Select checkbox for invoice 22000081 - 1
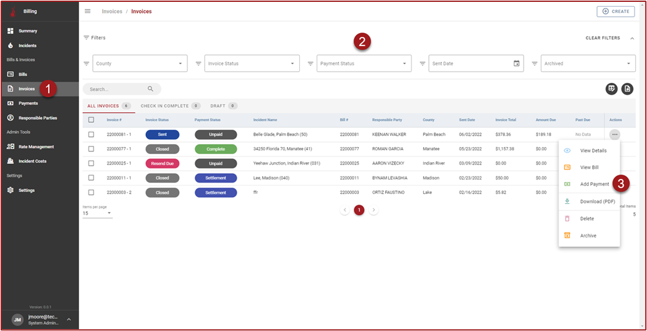Image resolution: width=647 pixels, height=331 pixels. tap(92, 134)
